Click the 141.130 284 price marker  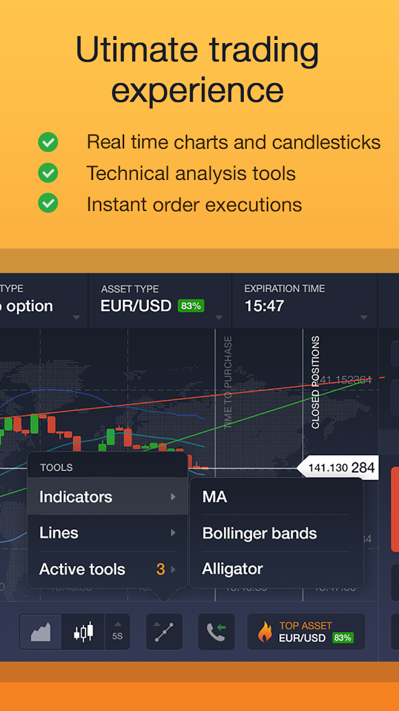pos(337,467)
